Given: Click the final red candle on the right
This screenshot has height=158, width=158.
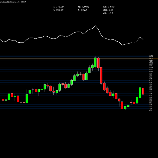Looking at the screenshot, I should coord(143,91).
